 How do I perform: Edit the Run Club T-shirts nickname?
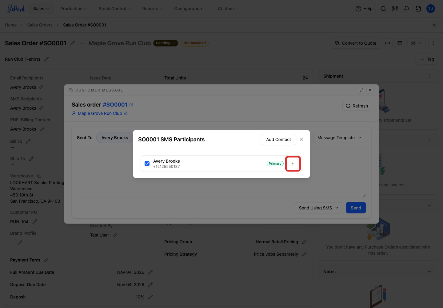click(46, 59)
